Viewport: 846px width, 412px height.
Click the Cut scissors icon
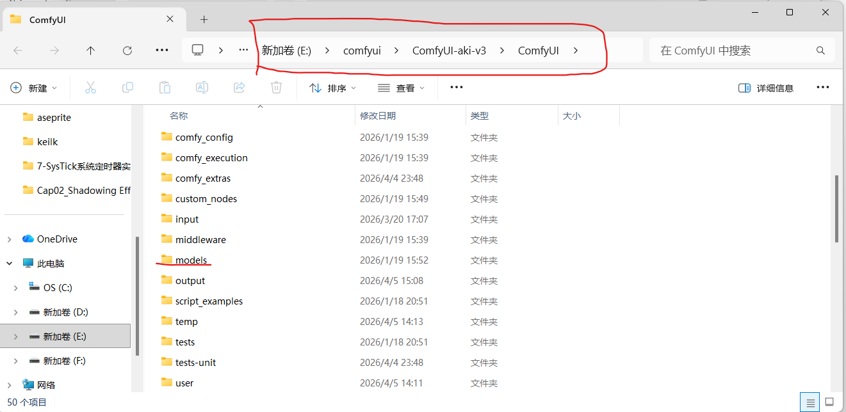click(x=90, y=88)
